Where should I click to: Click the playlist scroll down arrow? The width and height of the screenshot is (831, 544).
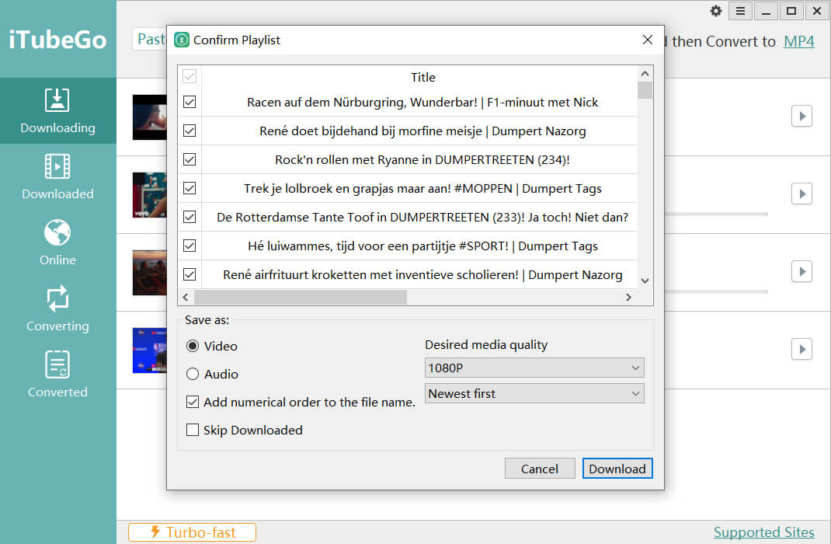click(x=645, y=281)
